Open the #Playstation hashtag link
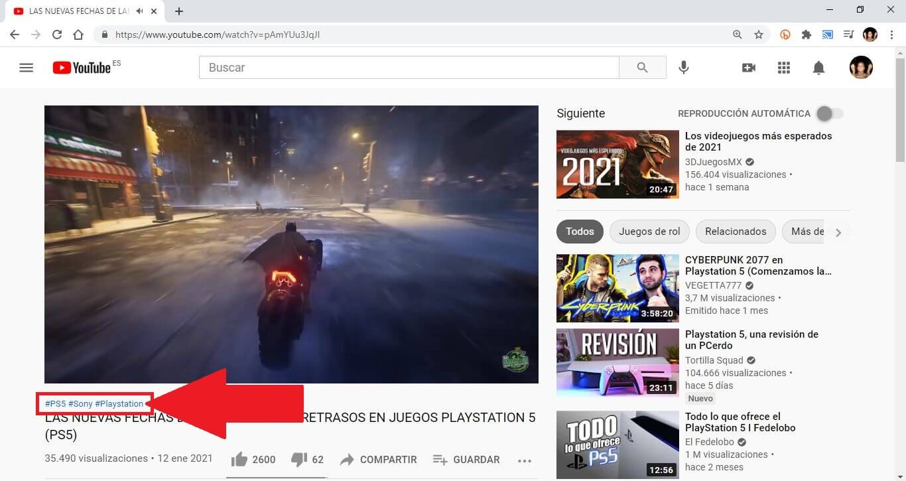The width and height of the screenshot is (906, 481). (119, 403)
